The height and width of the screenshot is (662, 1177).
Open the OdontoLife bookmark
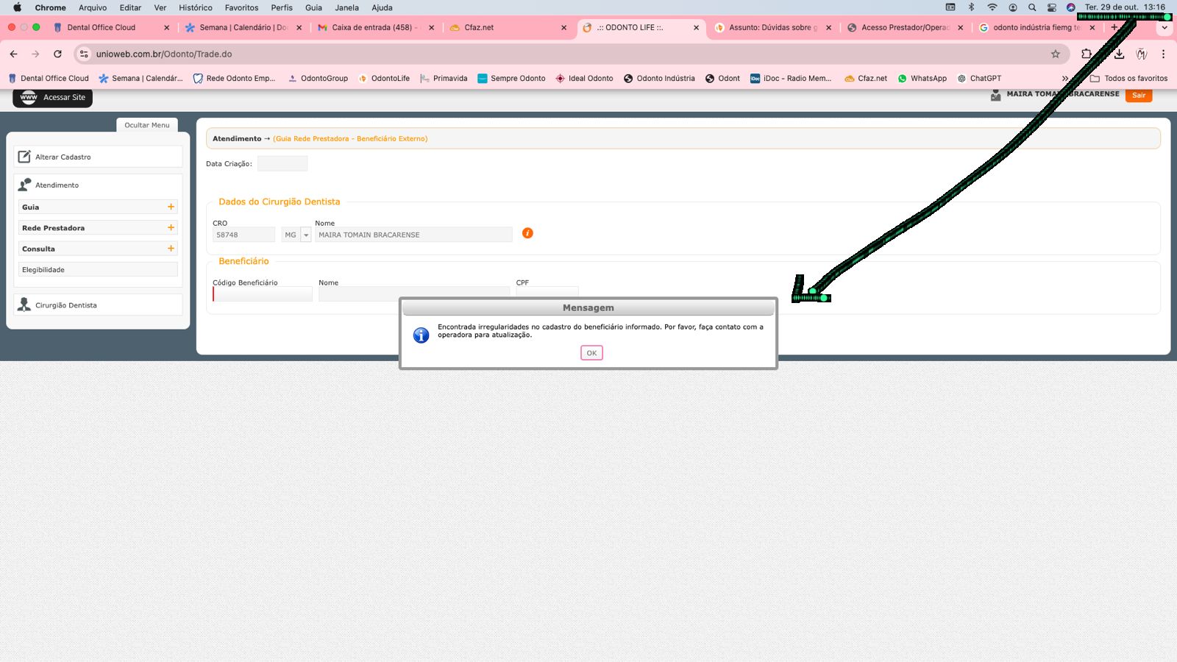tap(384, 78)
